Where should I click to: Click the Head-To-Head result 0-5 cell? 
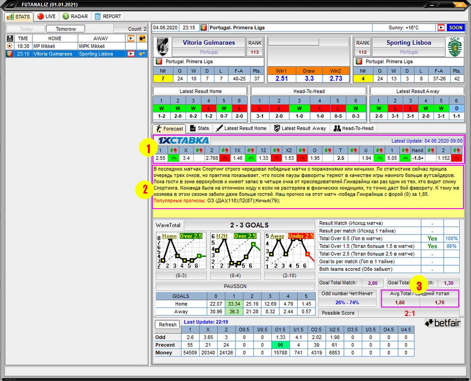tap(338, 116)
